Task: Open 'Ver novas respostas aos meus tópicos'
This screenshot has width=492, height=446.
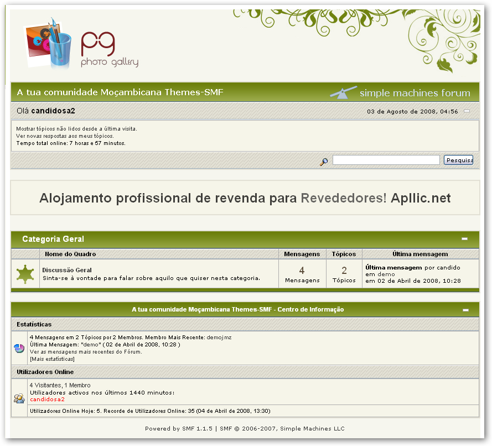Action: pos(65,136)
